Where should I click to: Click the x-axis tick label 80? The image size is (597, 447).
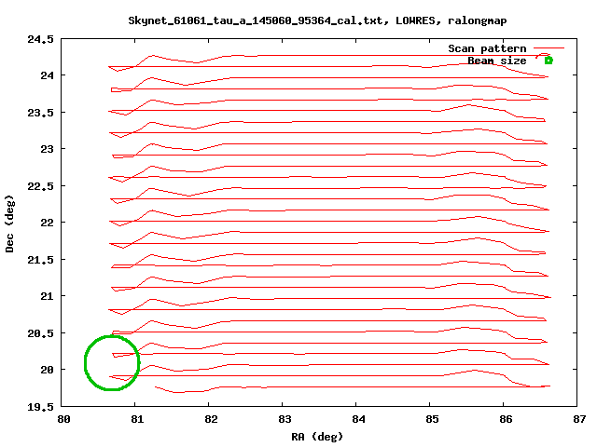(63, 419)
